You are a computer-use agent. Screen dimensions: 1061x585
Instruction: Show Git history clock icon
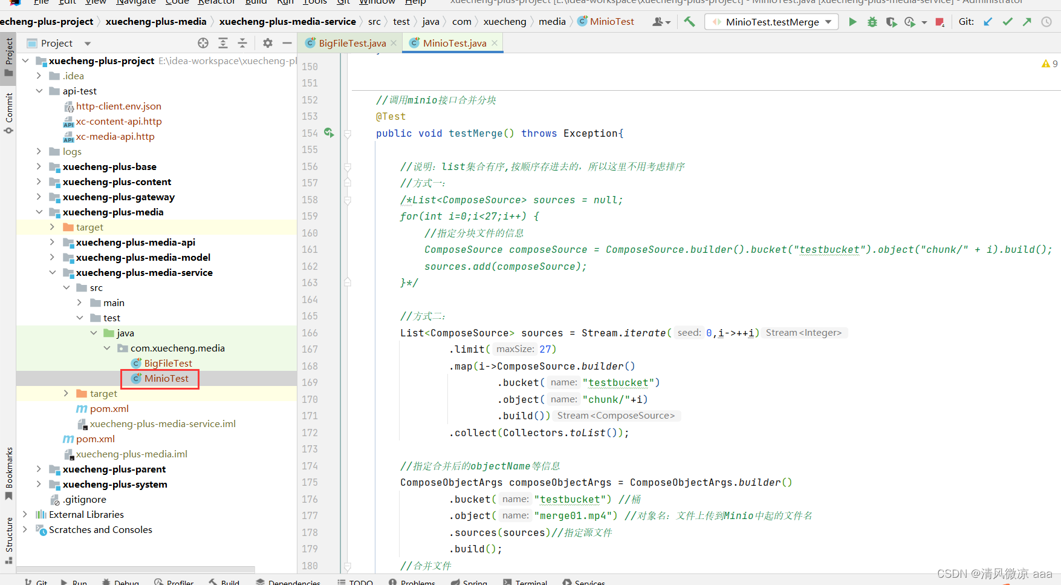tap(1046, 22)
